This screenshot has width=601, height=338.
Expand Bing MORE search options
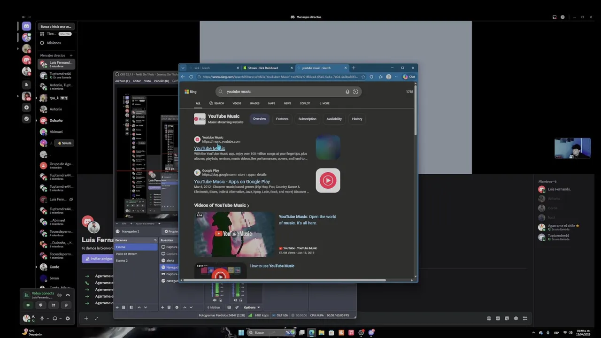tap(325, 103)
